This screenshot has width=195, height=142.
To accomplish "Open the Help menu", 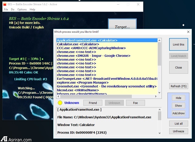I will click(32, 9).
